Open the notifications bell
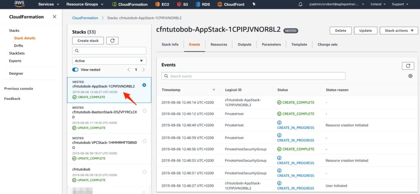This screenshot has height=194, width=420. coord(300,4)
